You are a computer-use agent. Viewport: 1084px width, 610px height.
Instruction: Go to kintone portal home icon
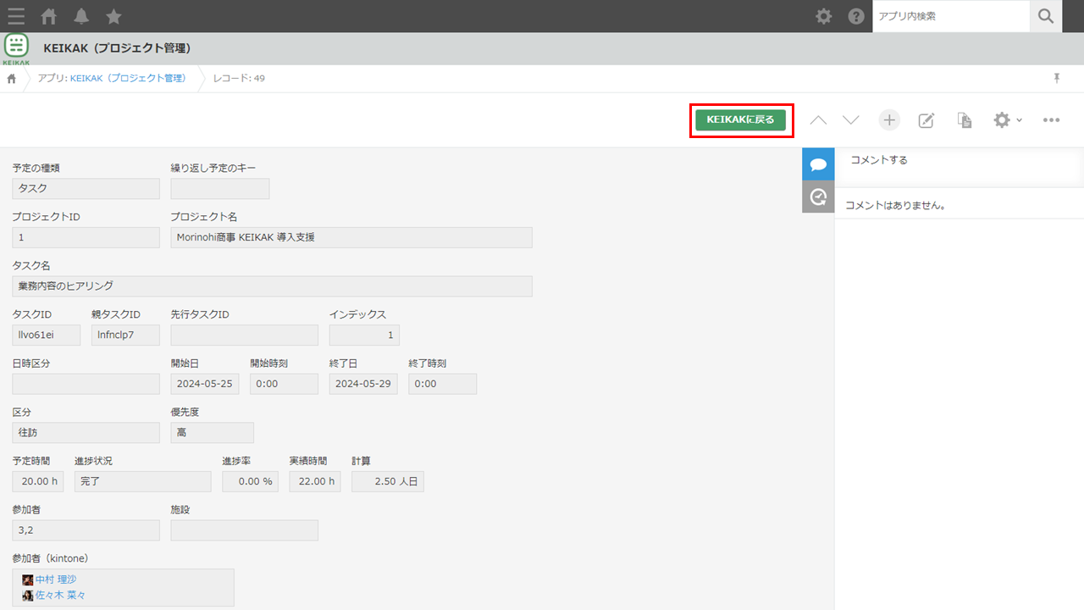tap(50, 16)
